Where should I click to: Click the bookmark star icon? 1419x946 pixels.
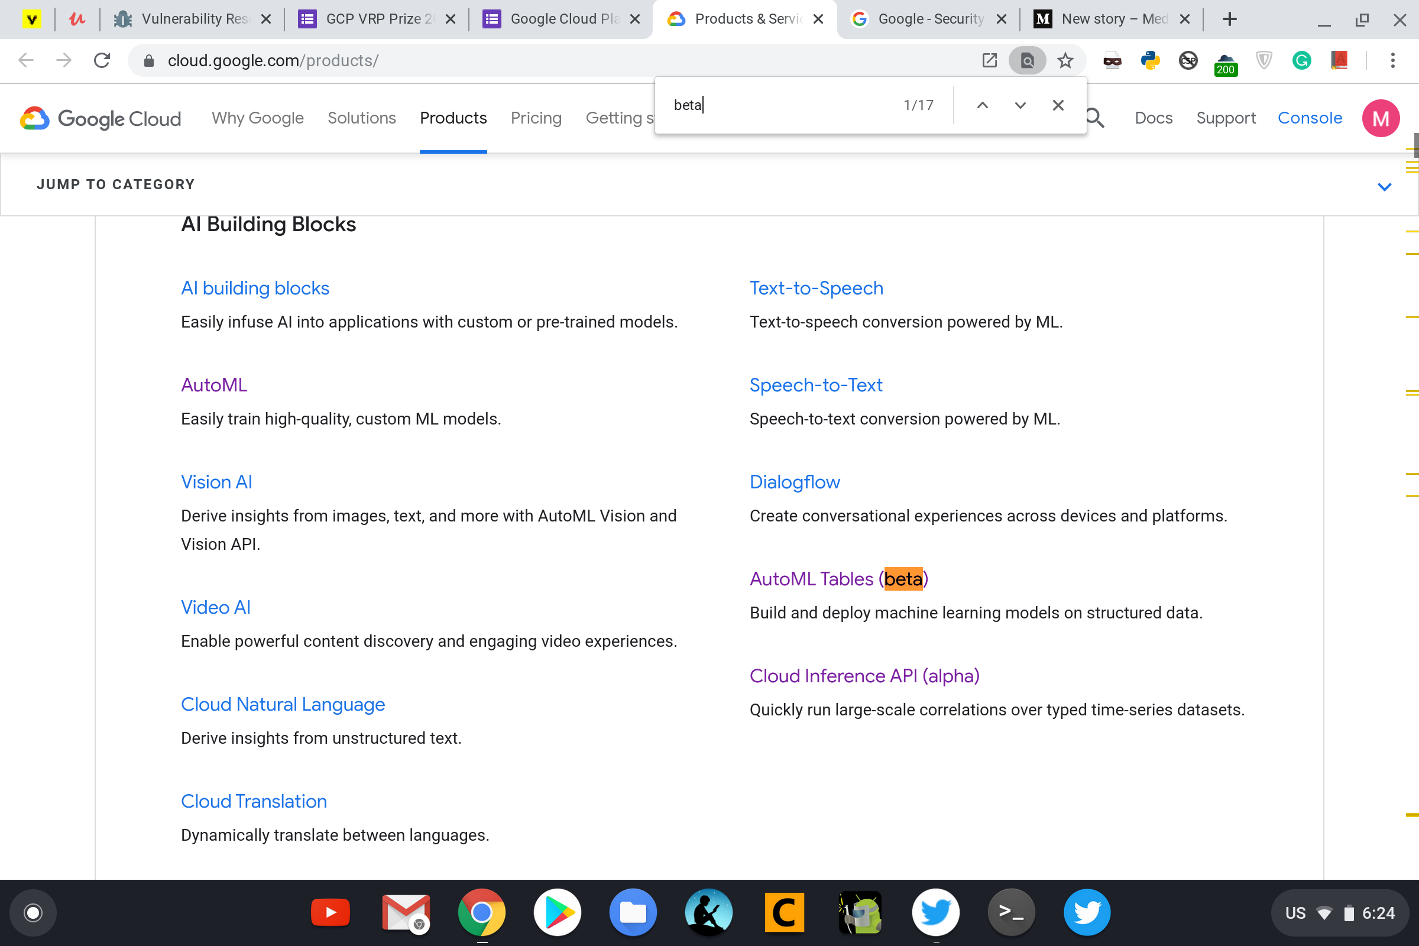1065,60
